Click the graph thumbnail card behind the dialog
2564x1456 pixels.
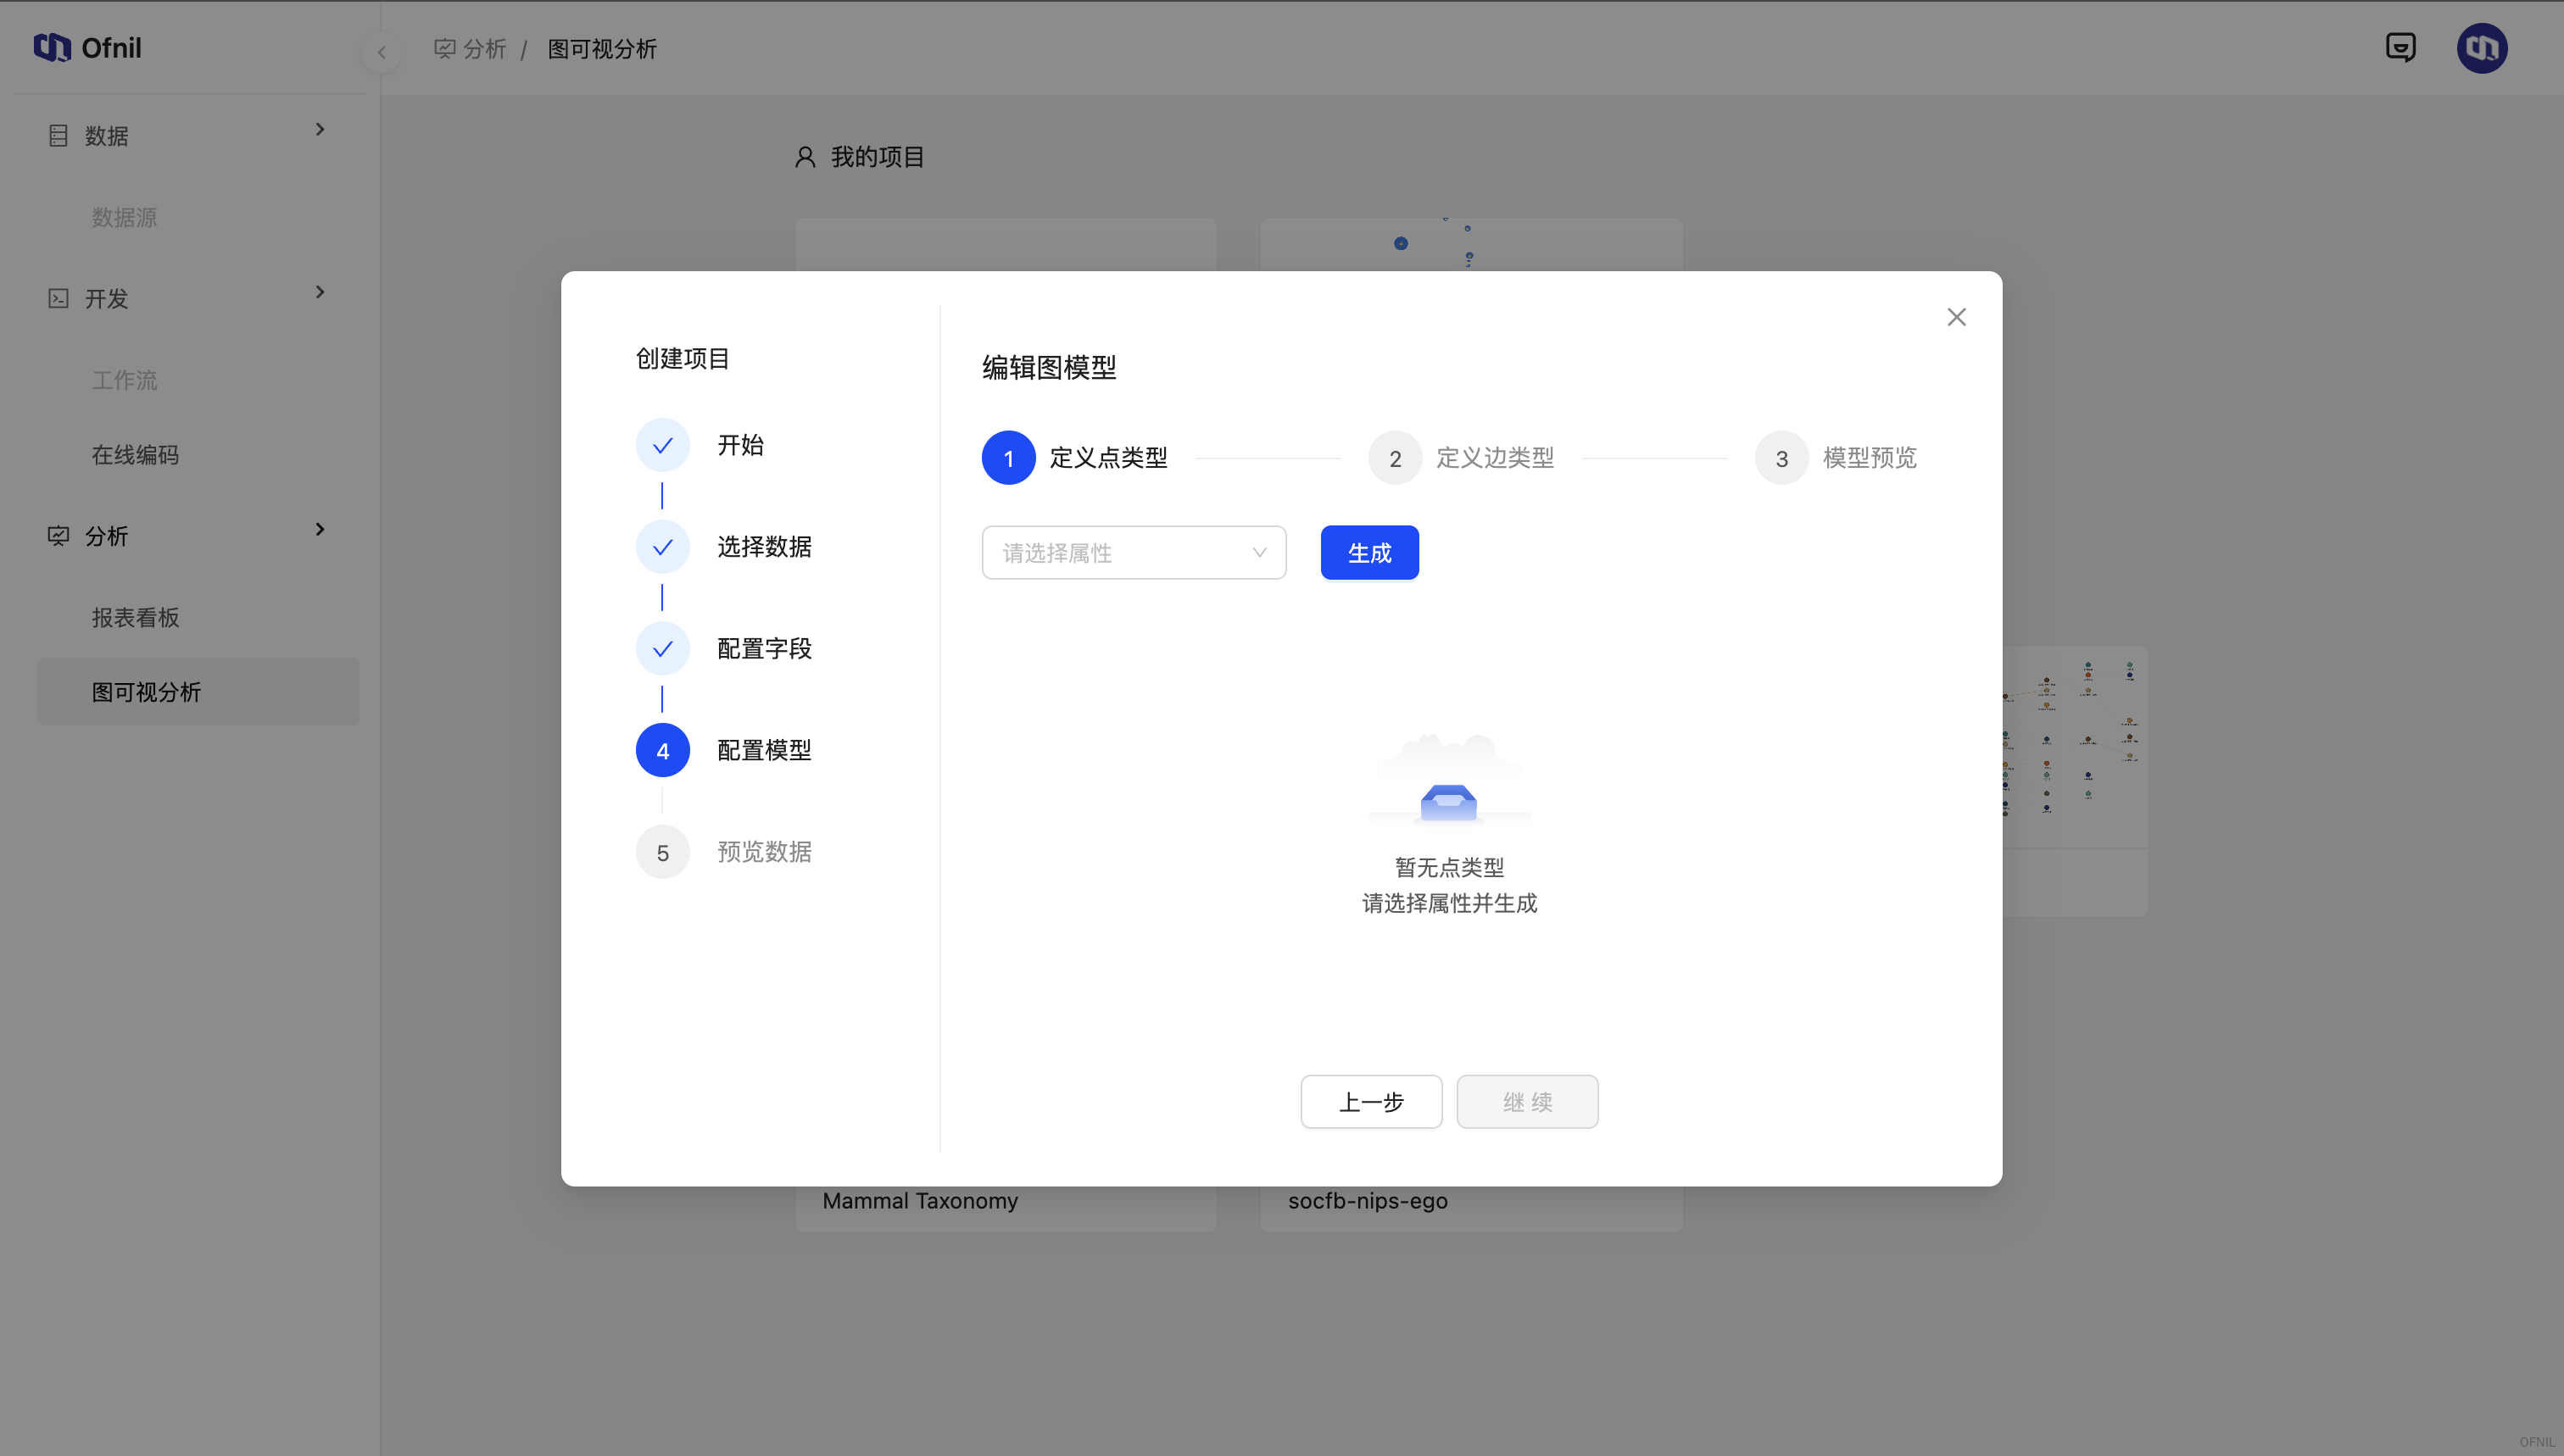point(2075,780)
